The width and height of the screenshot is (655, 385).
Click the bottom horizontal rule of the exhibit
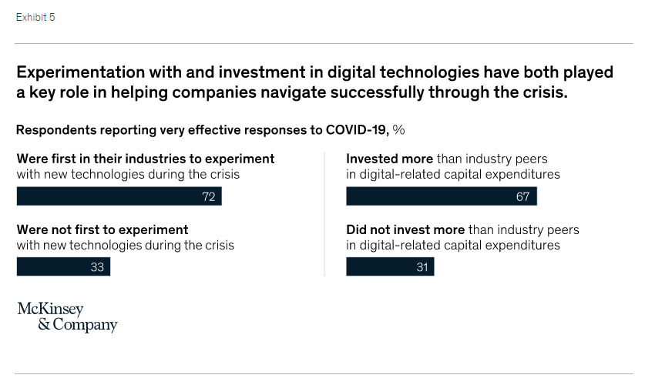(x=324, y=374)
